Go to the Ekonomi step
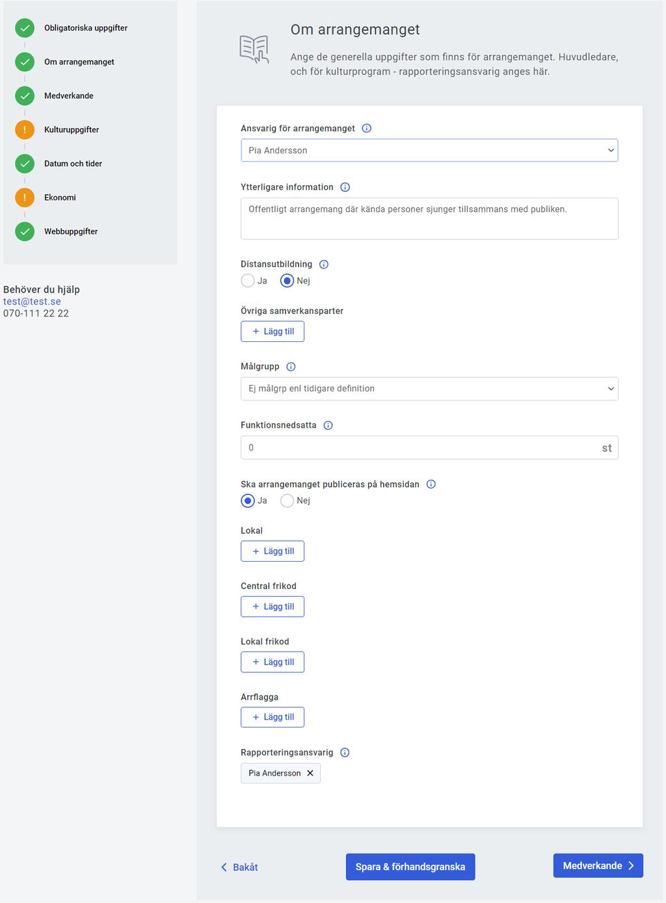 [x=60, y=197]
